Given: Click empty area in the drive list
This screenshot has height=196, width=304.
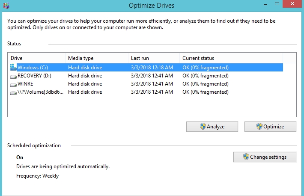Looking at the screenshot, I should pos(150,107).
